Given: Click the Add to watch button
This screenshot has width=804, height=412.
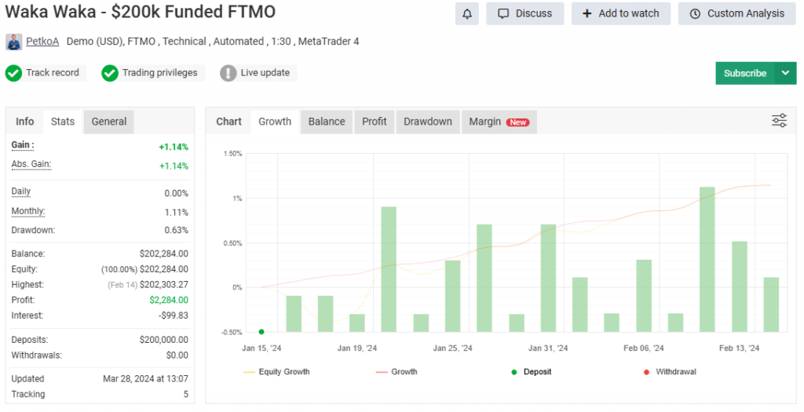Looking at the screenshot, I should 620,13.
